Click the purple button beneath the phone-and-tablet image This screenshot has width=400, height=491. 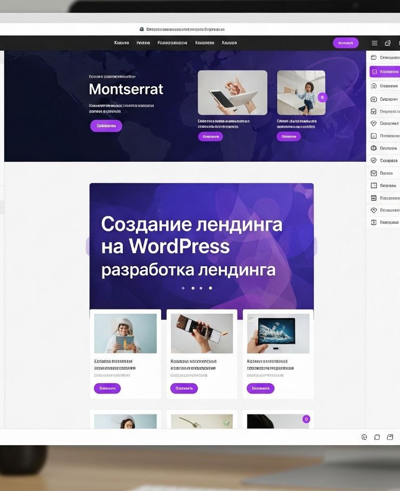pos(210,136)
